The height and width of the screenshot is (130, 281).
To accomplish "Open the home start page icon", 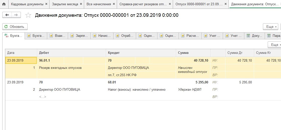I will (x=4, y=4).
